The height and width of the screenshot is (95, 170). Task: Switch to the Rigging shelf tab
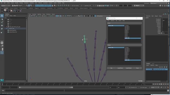click(x=37, y=8)
